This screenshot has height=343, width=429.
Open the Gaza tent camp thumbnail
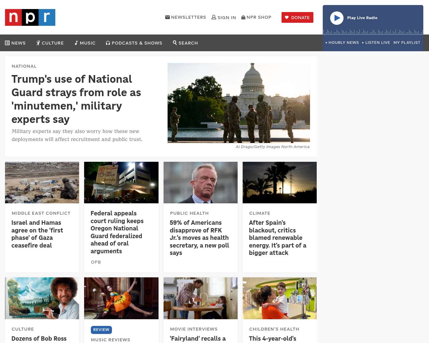pyautogui.click(x=42, y=183)
